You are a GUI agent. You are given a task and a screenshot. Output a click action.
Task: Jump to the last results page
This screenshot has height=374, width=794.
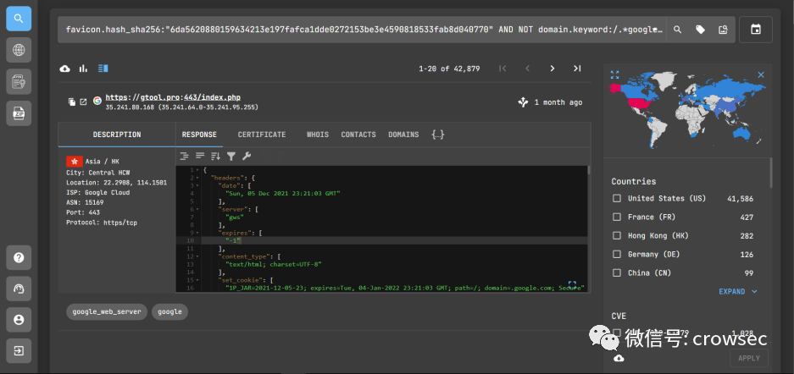pyautogui.click(x=577, y=69)
